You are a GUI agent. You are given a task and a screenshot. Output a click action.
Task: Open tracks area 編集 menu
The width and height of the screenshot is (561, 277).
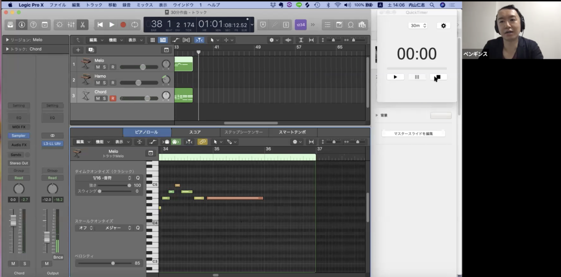[x=96, y=40]
